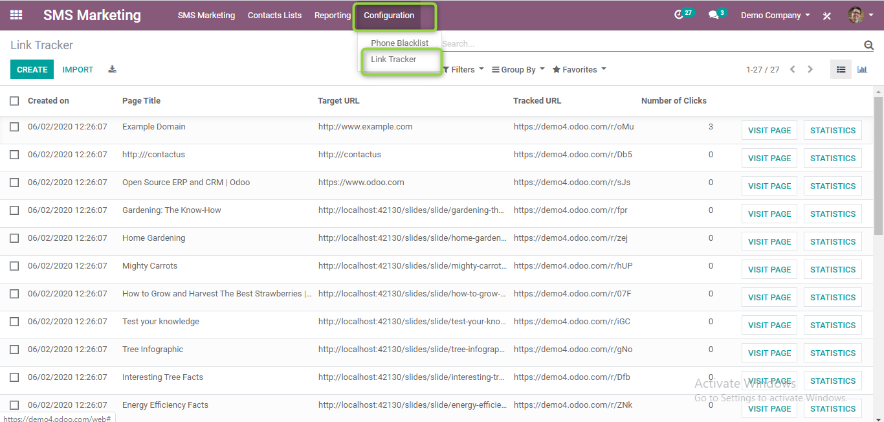Screen dimensions: 884x422
Task: Click VISIT PAGE for Test your knowledge
Action: pyautogui.click(x=769, y=325)
